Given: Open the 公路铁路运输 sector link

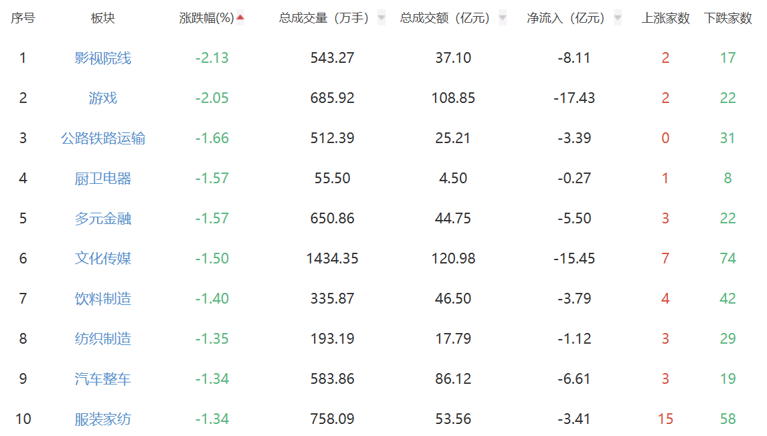Looking at the screenshot, I should coord(102,138).
